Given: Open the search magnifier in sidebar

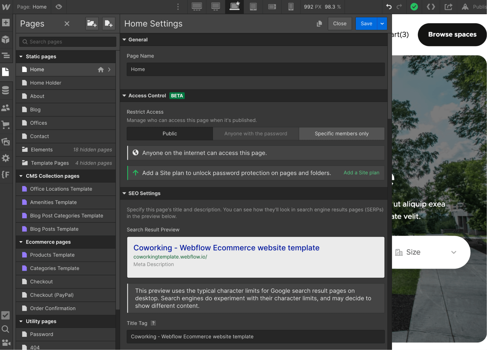Looking at the screenshot, I should [x=6, y=329].
